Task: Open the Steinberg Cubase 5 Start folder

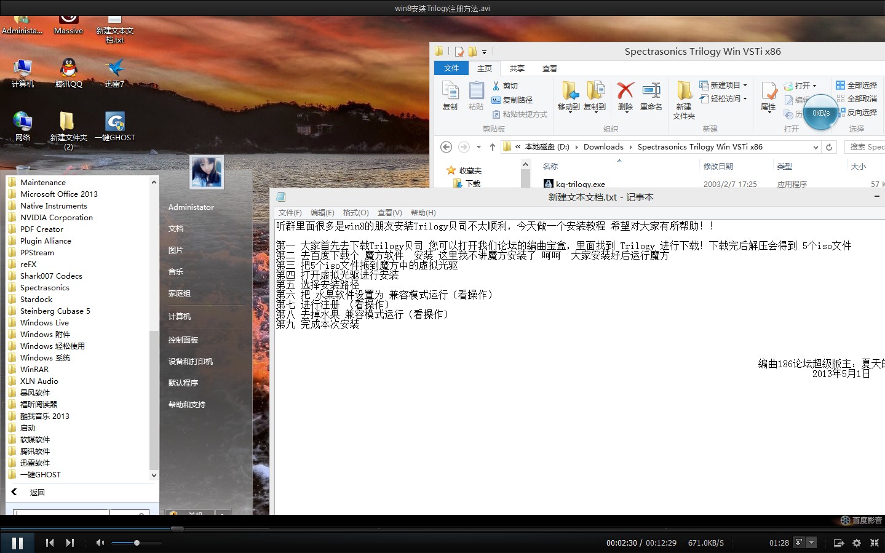Action: click(x=55, y=311)
